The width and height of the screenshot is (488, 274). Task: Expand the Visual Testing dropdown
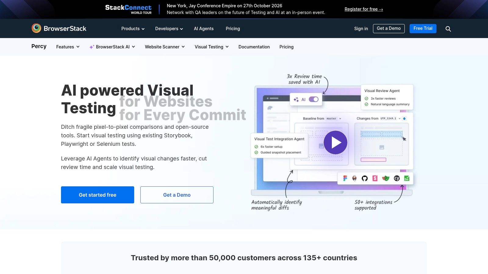pos(212,47)
